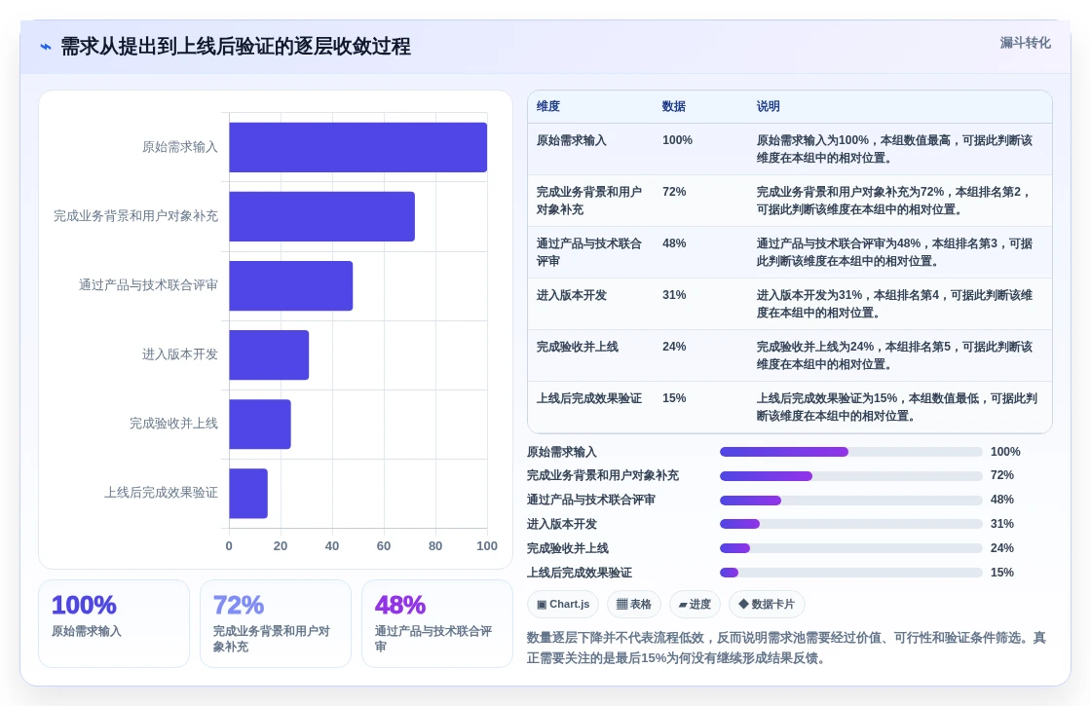1091x706 pixels.
Task: Click the 说明 column header
Action: point(769,106)
